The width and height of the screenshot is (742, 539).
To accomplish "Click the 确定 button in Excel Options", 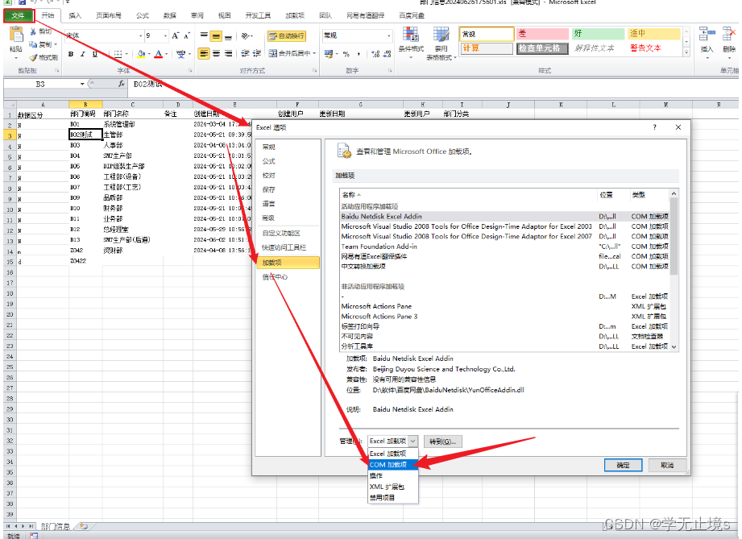I will pyautogui.click(x=623, y=465).
